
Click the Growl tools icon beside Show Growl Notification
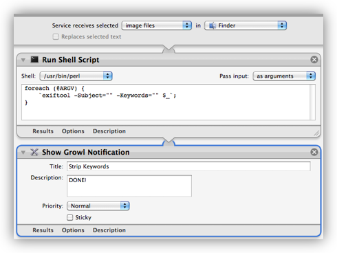click(34, 152)
